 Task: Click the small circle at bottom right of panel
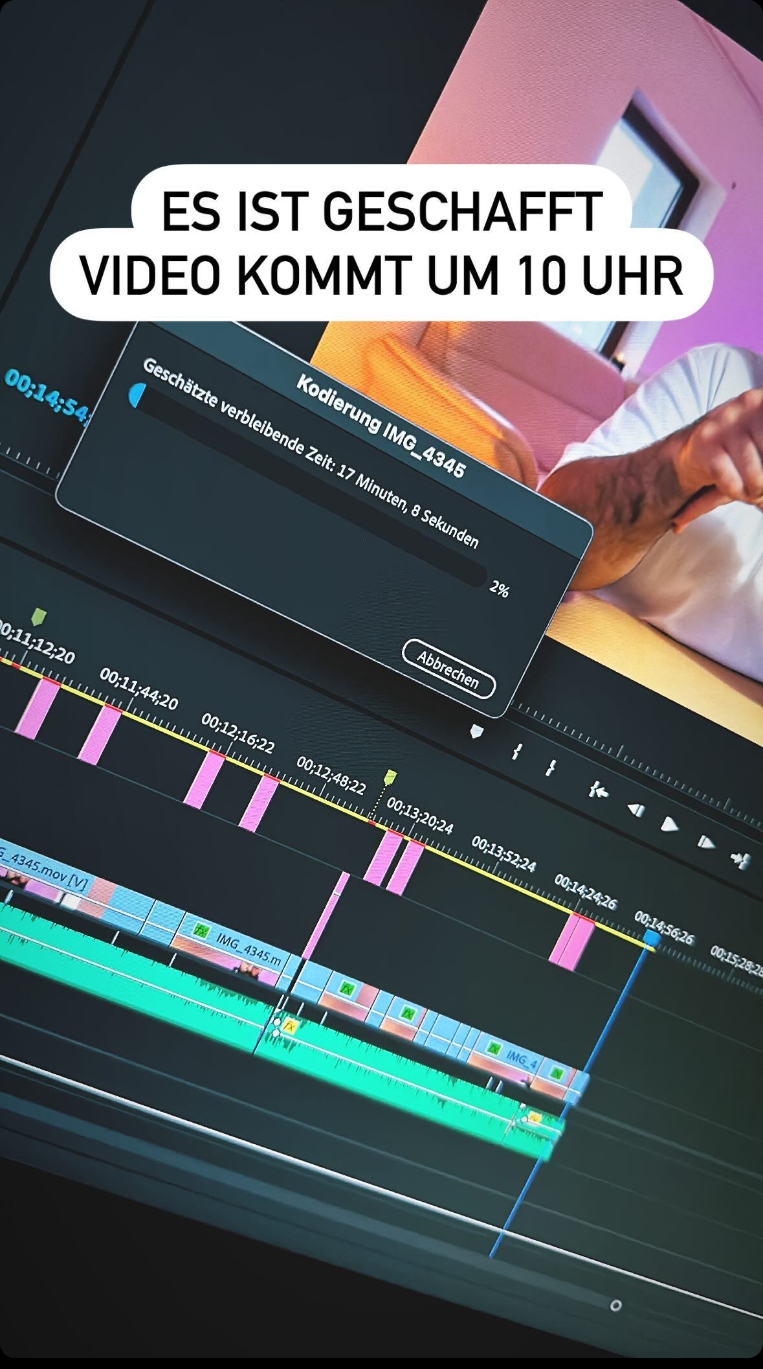pyautogui.click(x=615, y=1306)
